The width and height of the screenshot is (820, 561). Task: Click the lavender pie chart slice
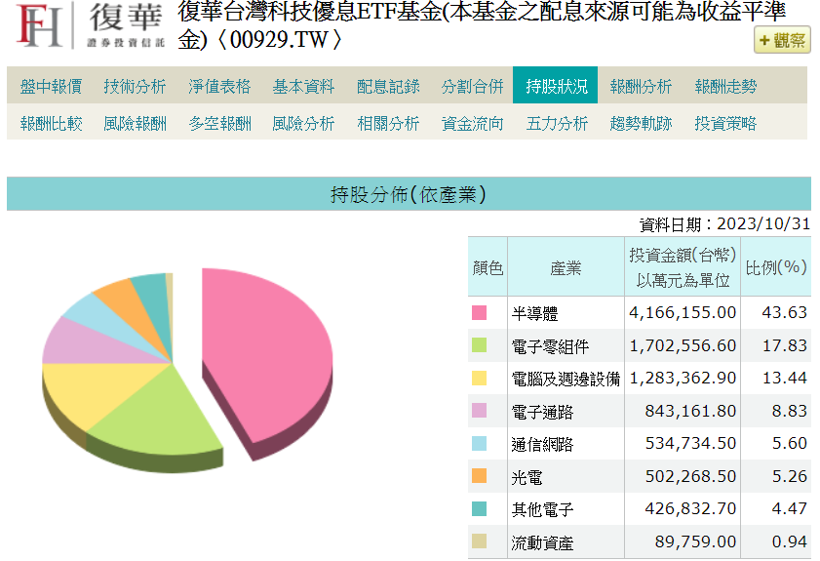[84, 345]
